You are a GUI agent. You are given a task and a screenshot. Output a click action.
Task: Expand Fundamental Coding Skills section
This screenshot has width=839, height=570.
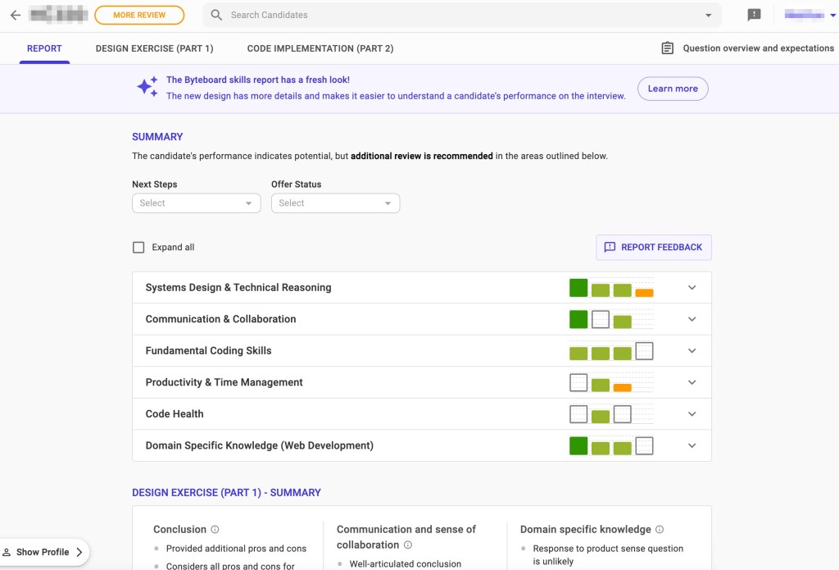click(x=692, y=351)
